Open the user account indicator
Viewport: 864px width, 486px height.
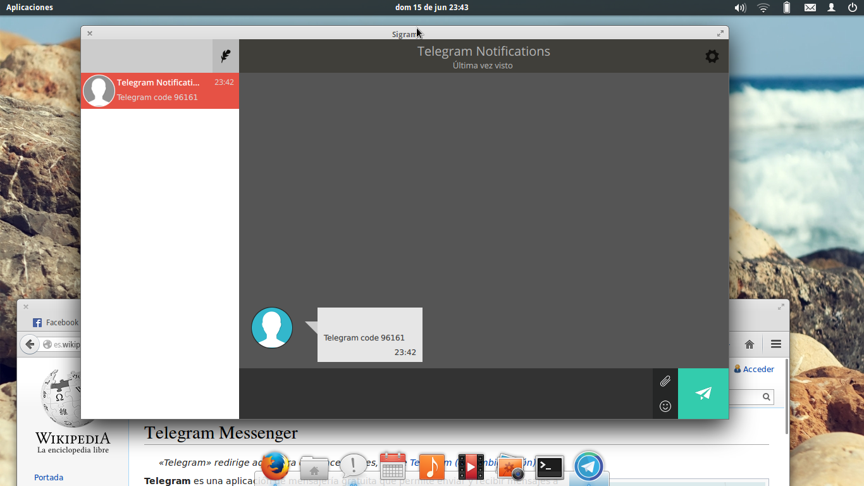point(832,8)
